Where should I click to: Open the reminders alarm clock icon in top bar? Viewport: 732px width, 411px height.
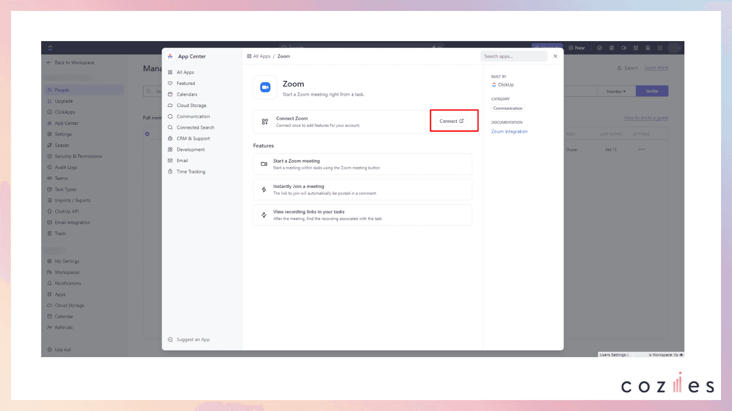(635, 47)
